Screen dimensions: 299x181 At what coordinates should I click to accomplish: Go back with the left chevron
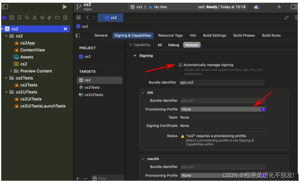pyautogui.click(x=87, y=18)
